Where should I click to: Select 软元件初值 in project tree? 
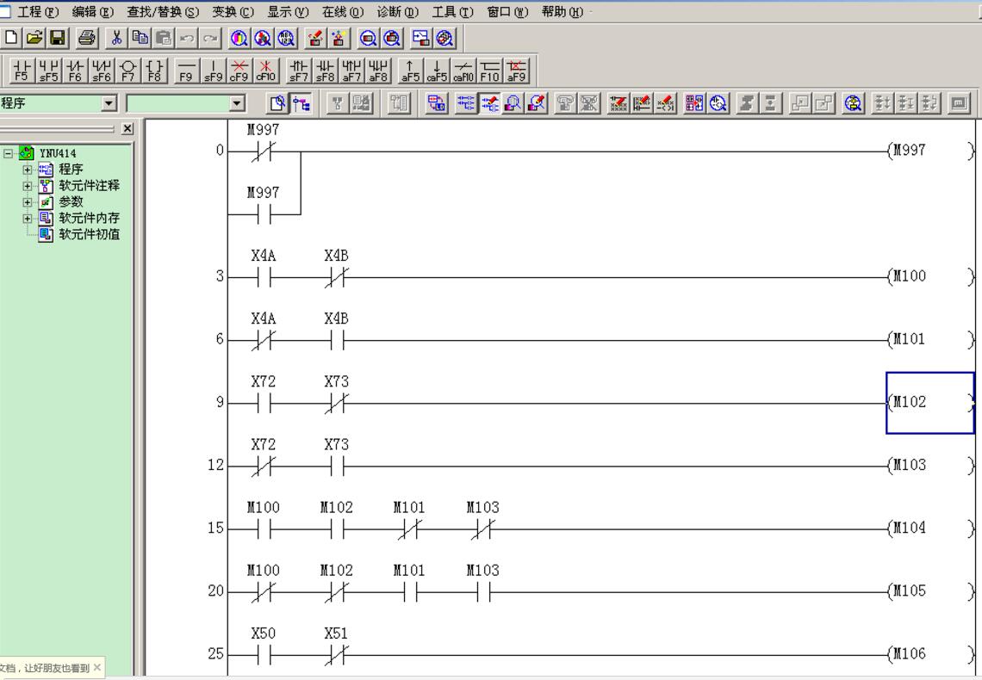[x=89, y=235]
